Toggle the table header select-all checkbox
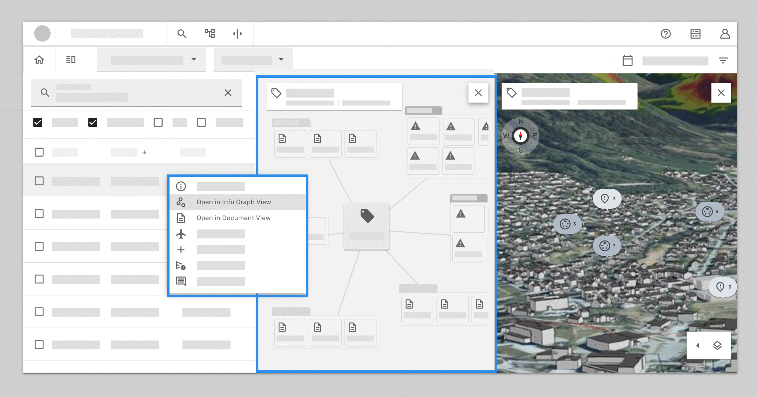Image resolution: width=757 pixels, height=397 pixels. [39, 152]
